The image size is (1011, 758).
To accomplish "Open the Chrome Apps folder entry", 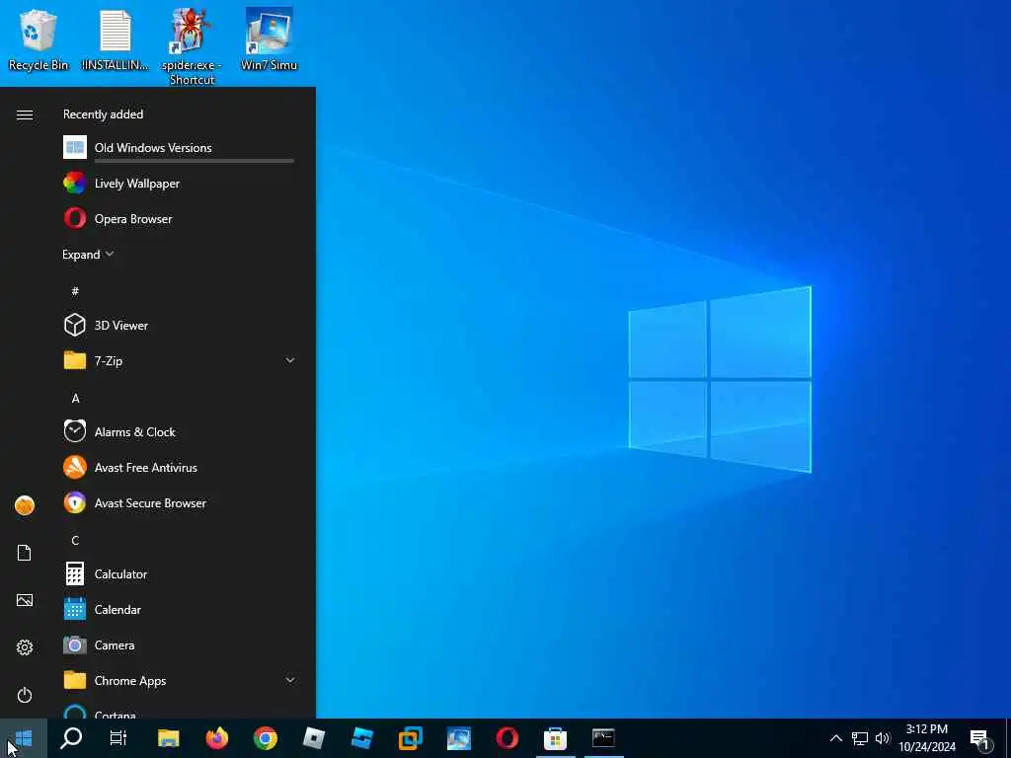I will point(179,680).
